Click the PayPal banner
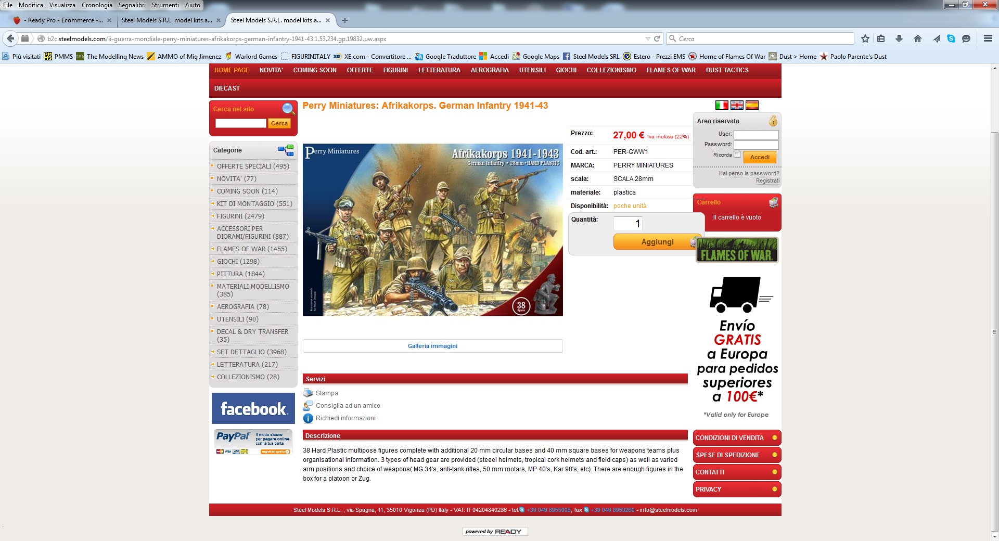Viewport: 999px width, 541px height. [253, 442]
